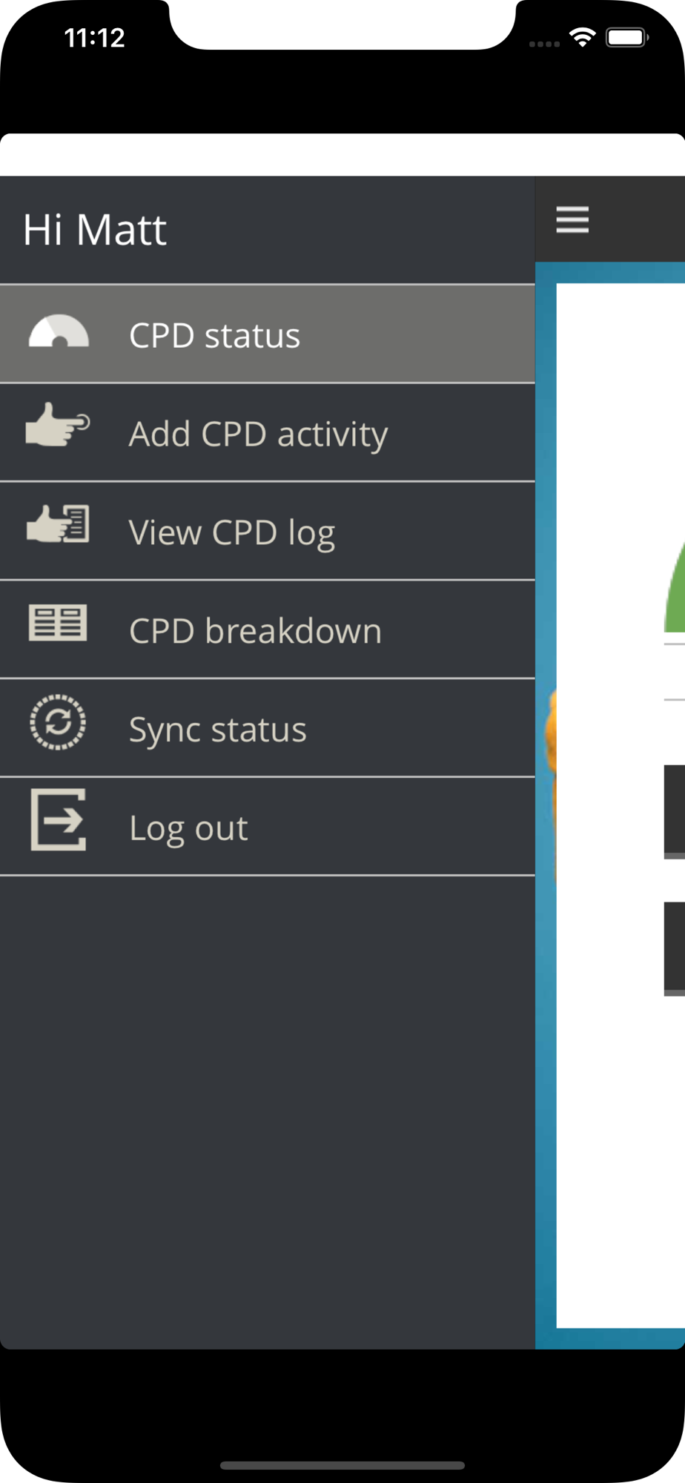Screen dimensions: 685x1483
Task: Click the View CPD log hand icon
Action: click(58, 523)
